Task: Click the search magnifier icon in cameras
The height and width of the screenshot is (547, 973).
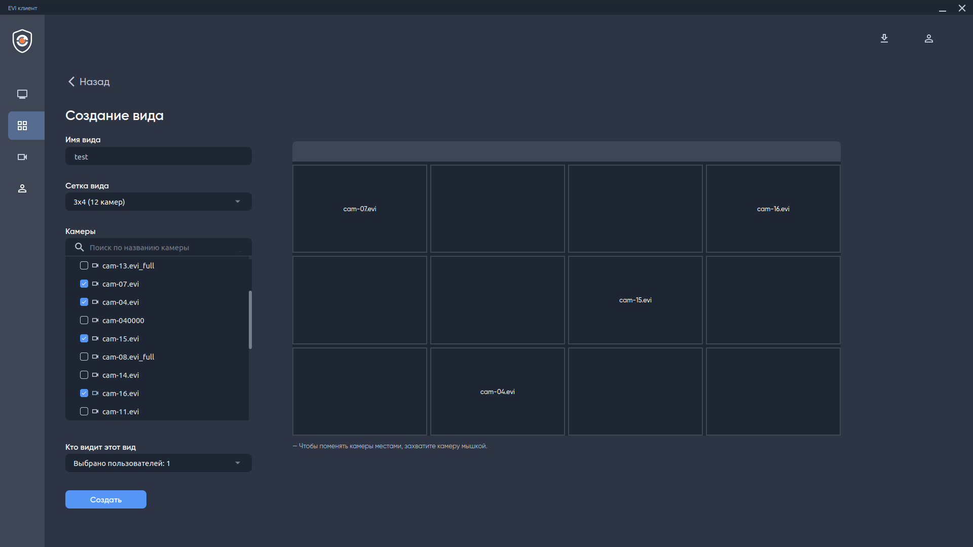Action: pos(80,247)
